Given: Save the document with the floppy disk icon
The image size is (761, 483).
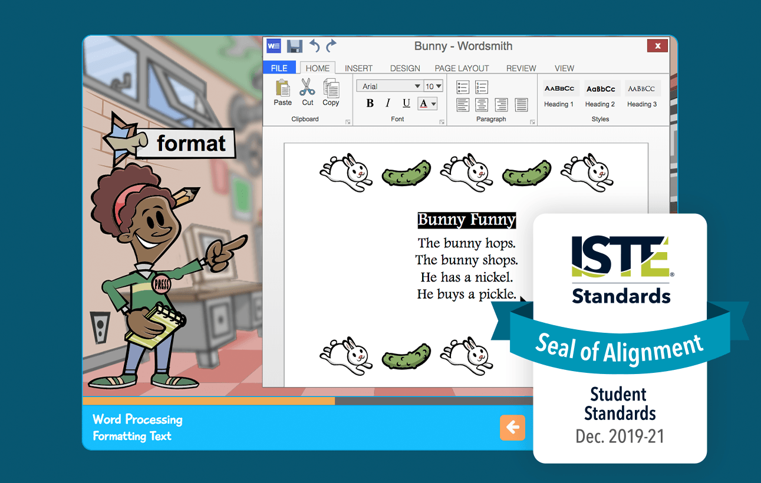Looking at the screenshot, I should [x=294, y=46].
